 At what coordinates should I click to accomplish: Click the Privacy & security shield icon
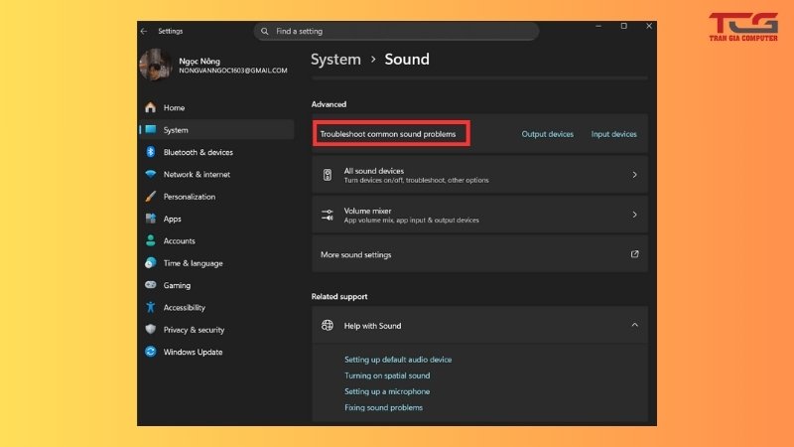151,330
